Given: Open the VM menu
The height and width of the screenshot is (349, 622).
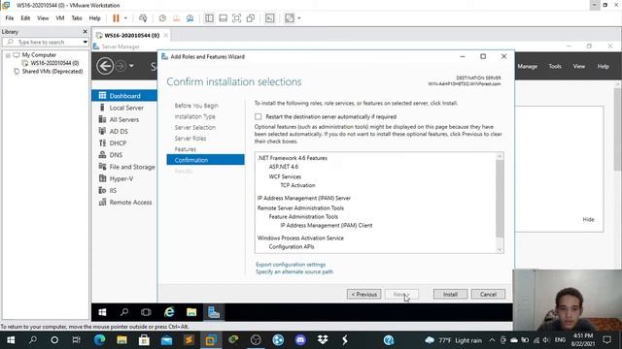Looking at the screenshot, I should (60, 18).
